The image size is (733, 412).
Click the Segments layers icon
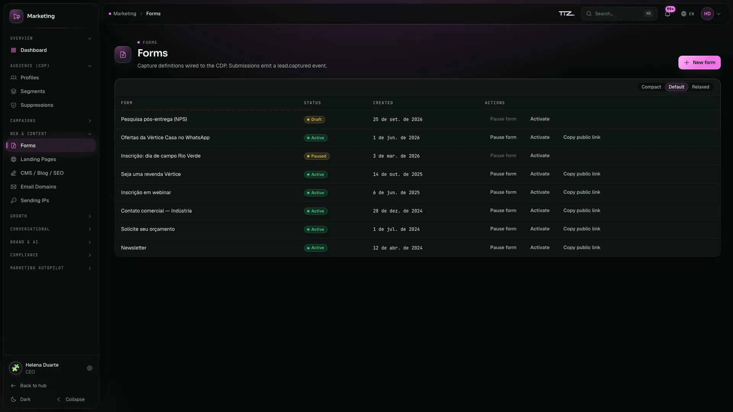coord(14,92)
